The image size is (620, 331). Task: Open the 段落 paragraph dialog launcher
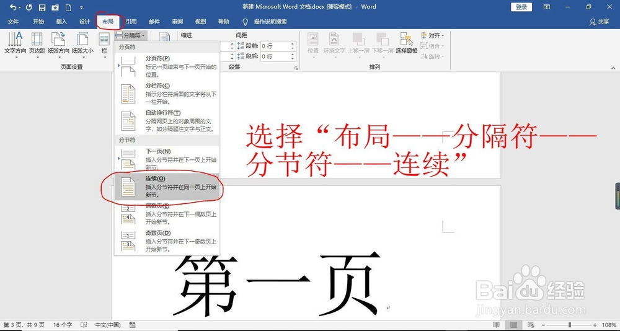click(x=295, y=68)
